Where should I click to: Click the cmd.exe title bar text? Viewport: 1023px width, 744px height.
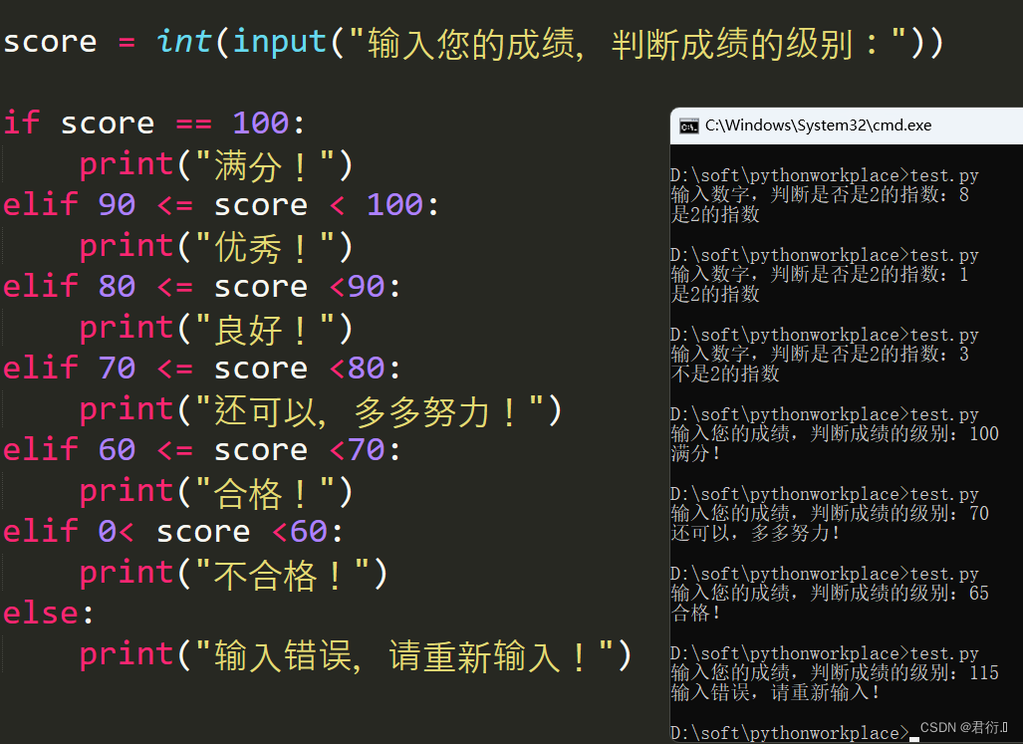pos(818,125)
